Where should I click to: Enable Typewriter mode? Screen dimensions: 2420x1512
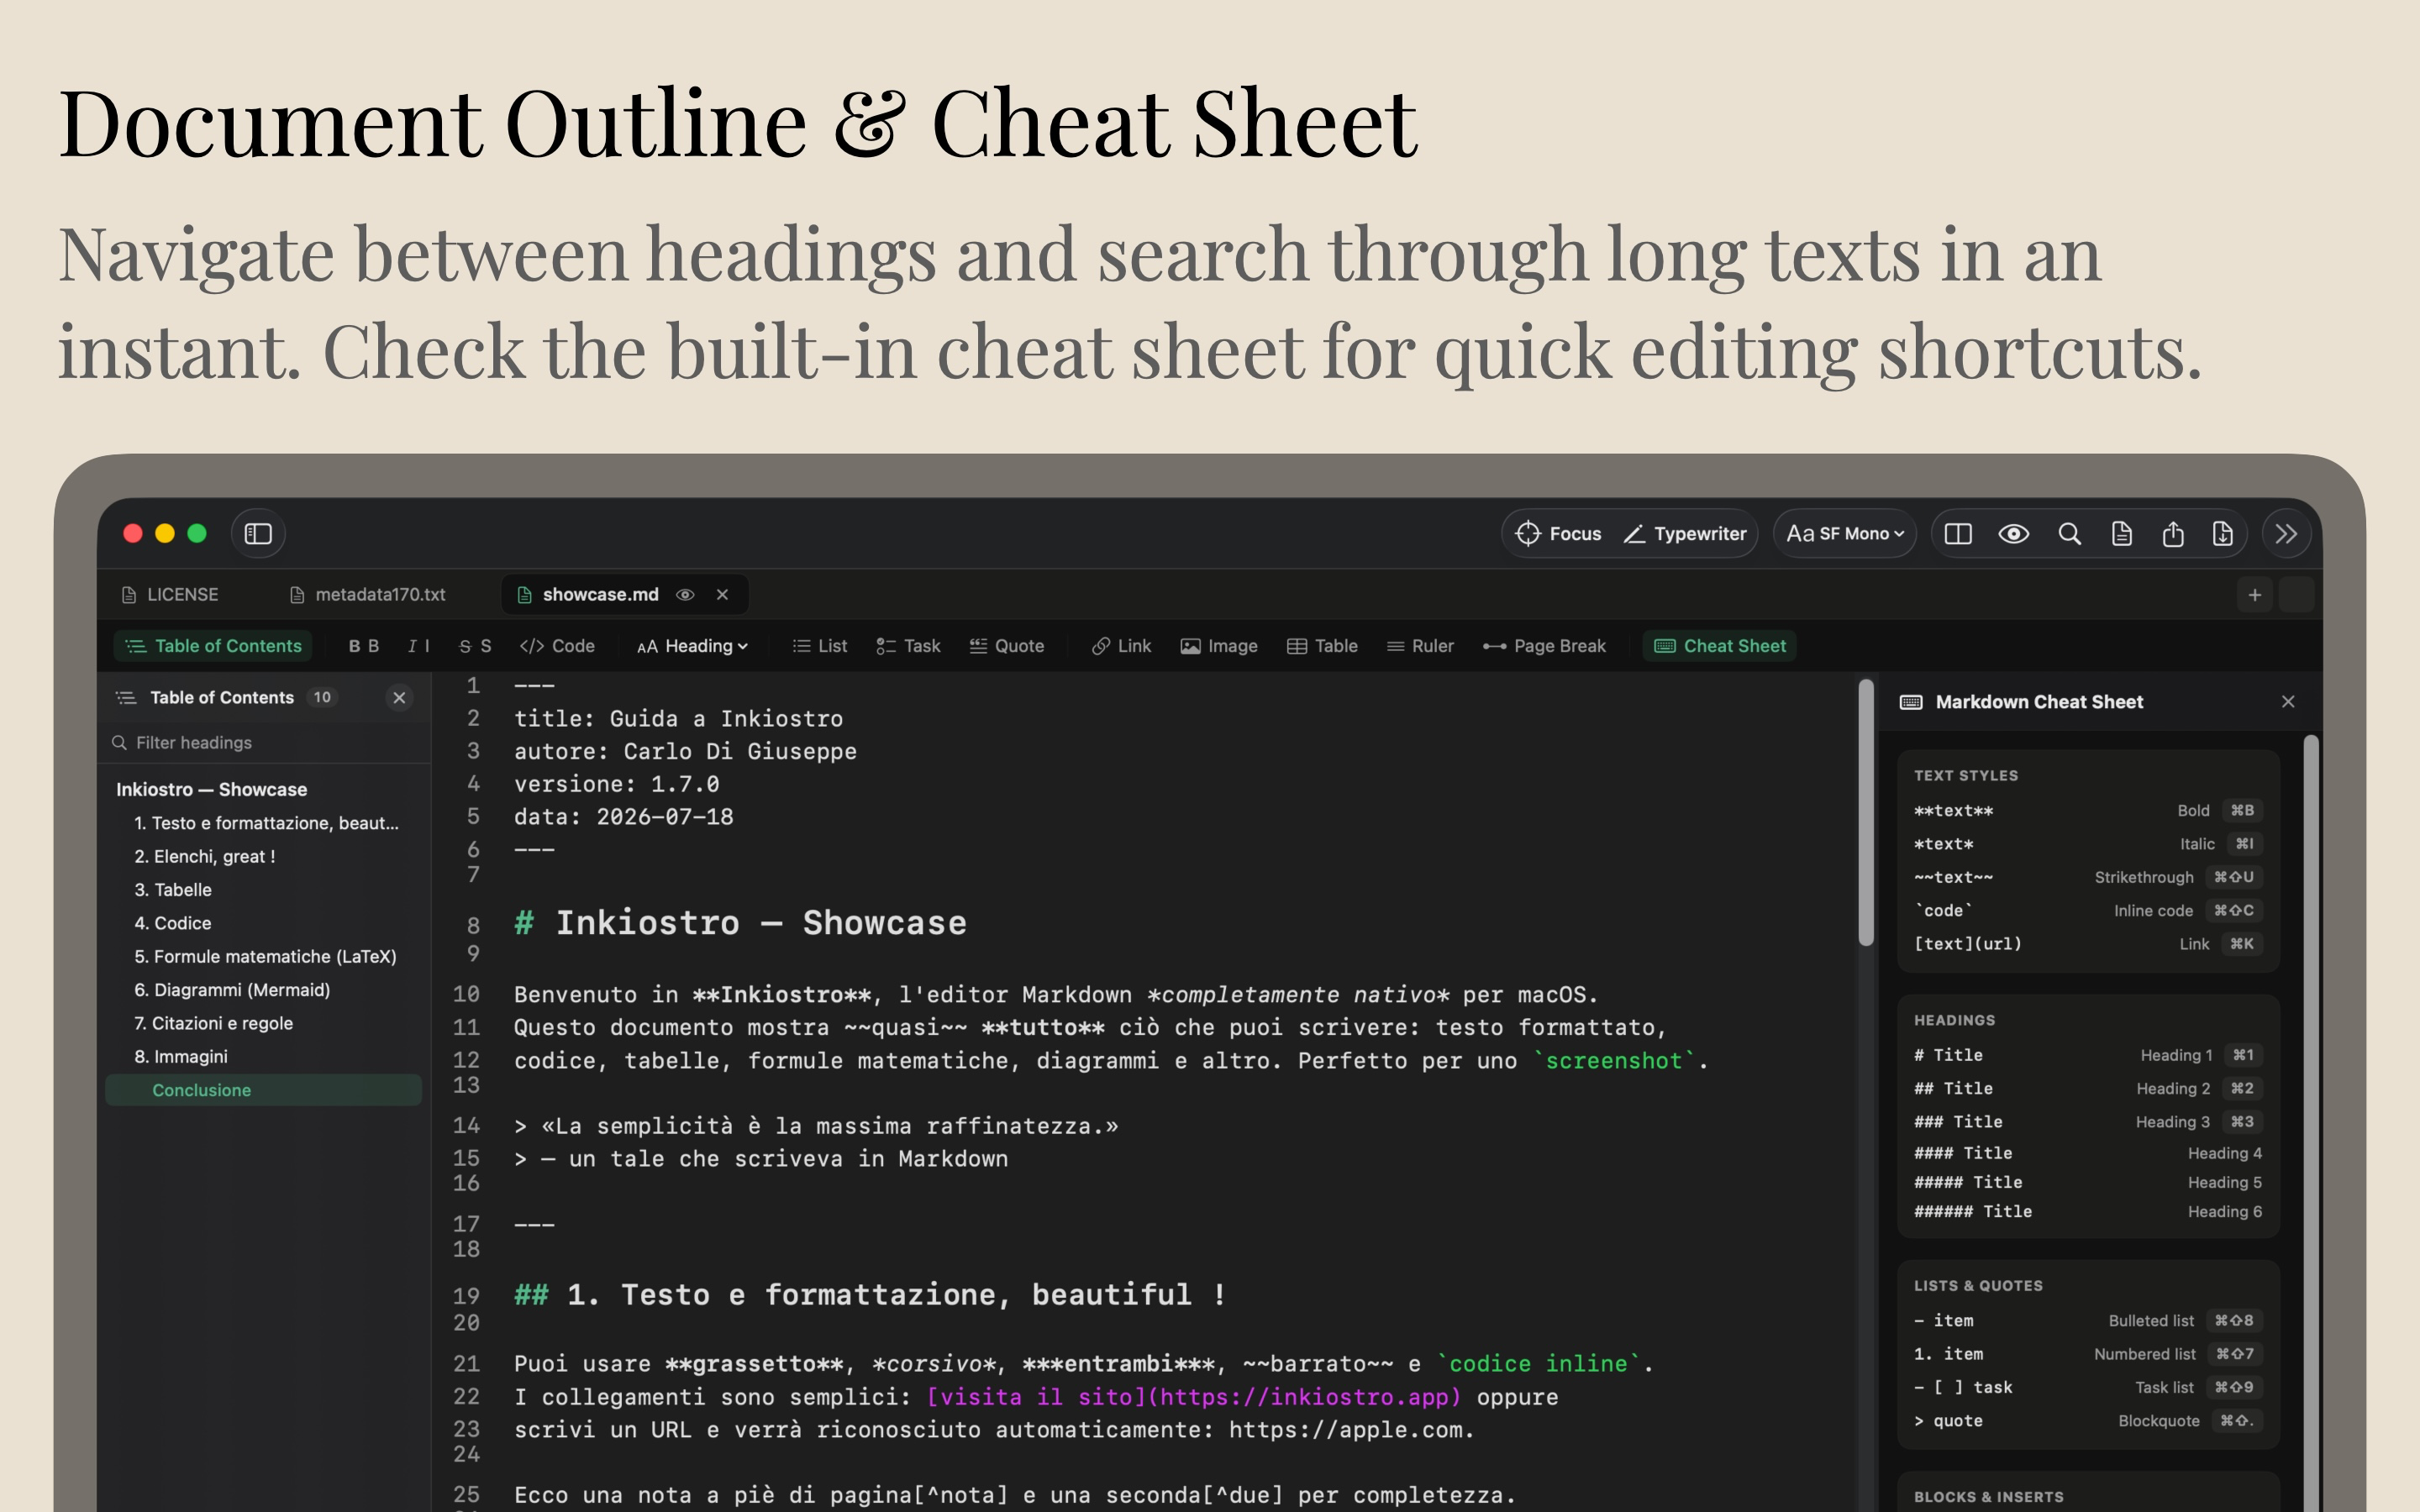tap(1685, 534)
